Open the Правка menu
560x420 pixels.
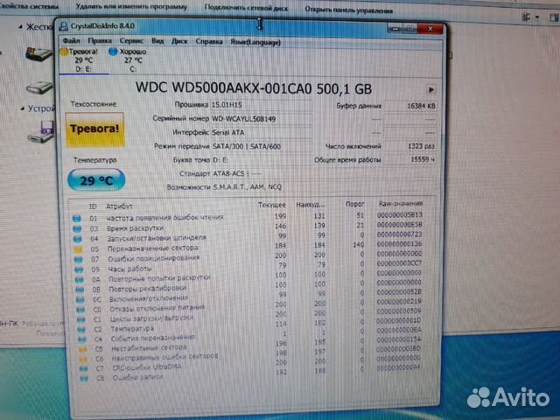(x=100, y=41)
